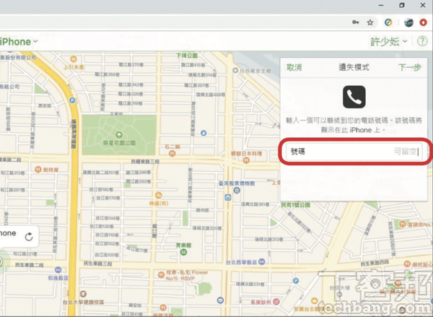Screen dimensions: 433x317
Task: Click the 民生東路二段 road label
Action: point(30,265)
